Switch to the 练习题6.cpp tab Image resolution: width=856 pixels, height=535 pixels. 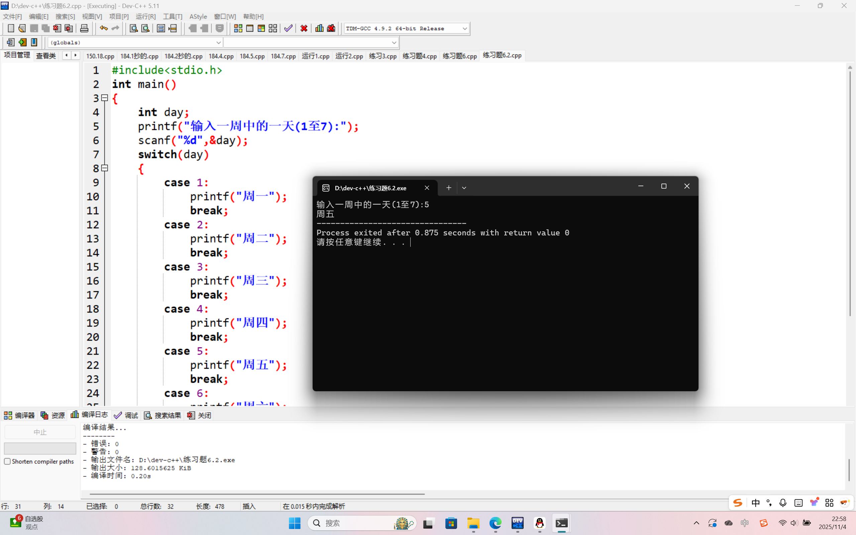coord(459,56)
